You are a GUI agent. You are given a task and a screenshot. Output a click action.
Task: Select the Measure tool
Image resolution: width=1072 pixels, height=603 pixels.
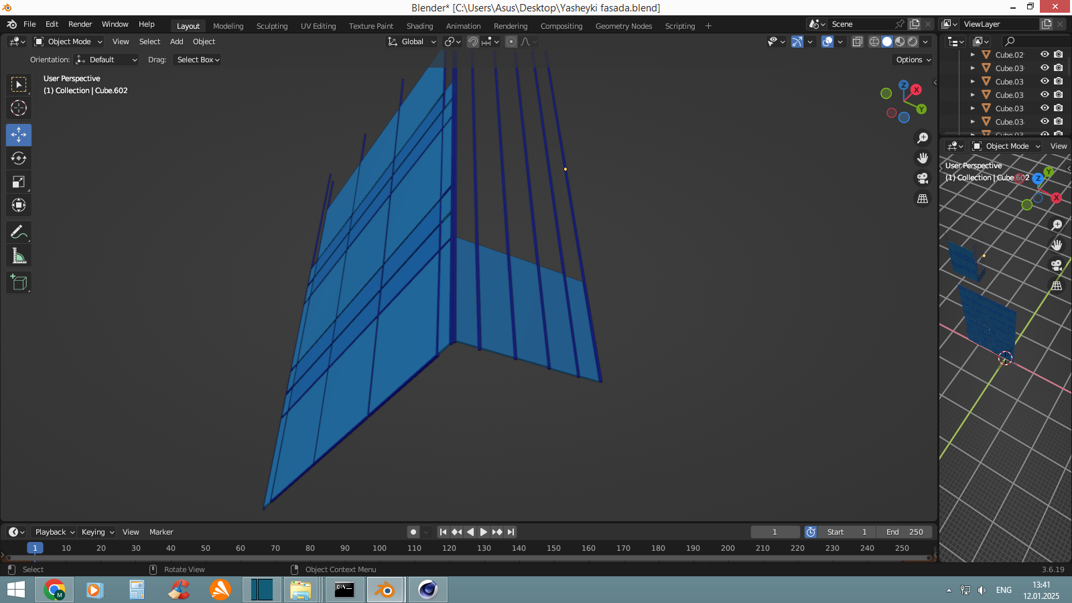[19, 256]
